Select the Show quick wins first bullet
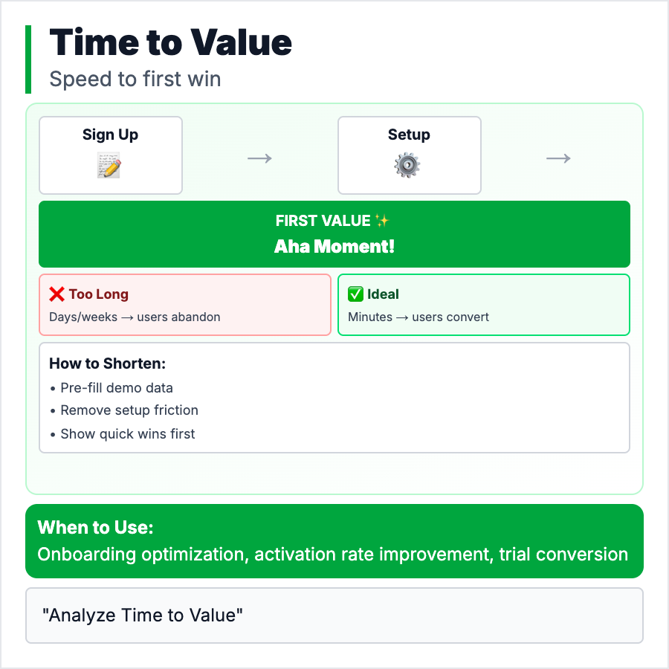This screenshot has height=669, width=669. pos(127,433)
